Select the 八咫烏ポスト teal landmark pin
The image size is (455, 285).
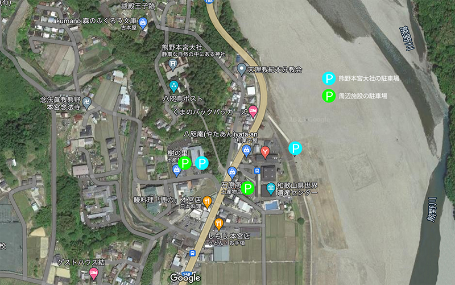pyautogui.click(x=174, y=86)
